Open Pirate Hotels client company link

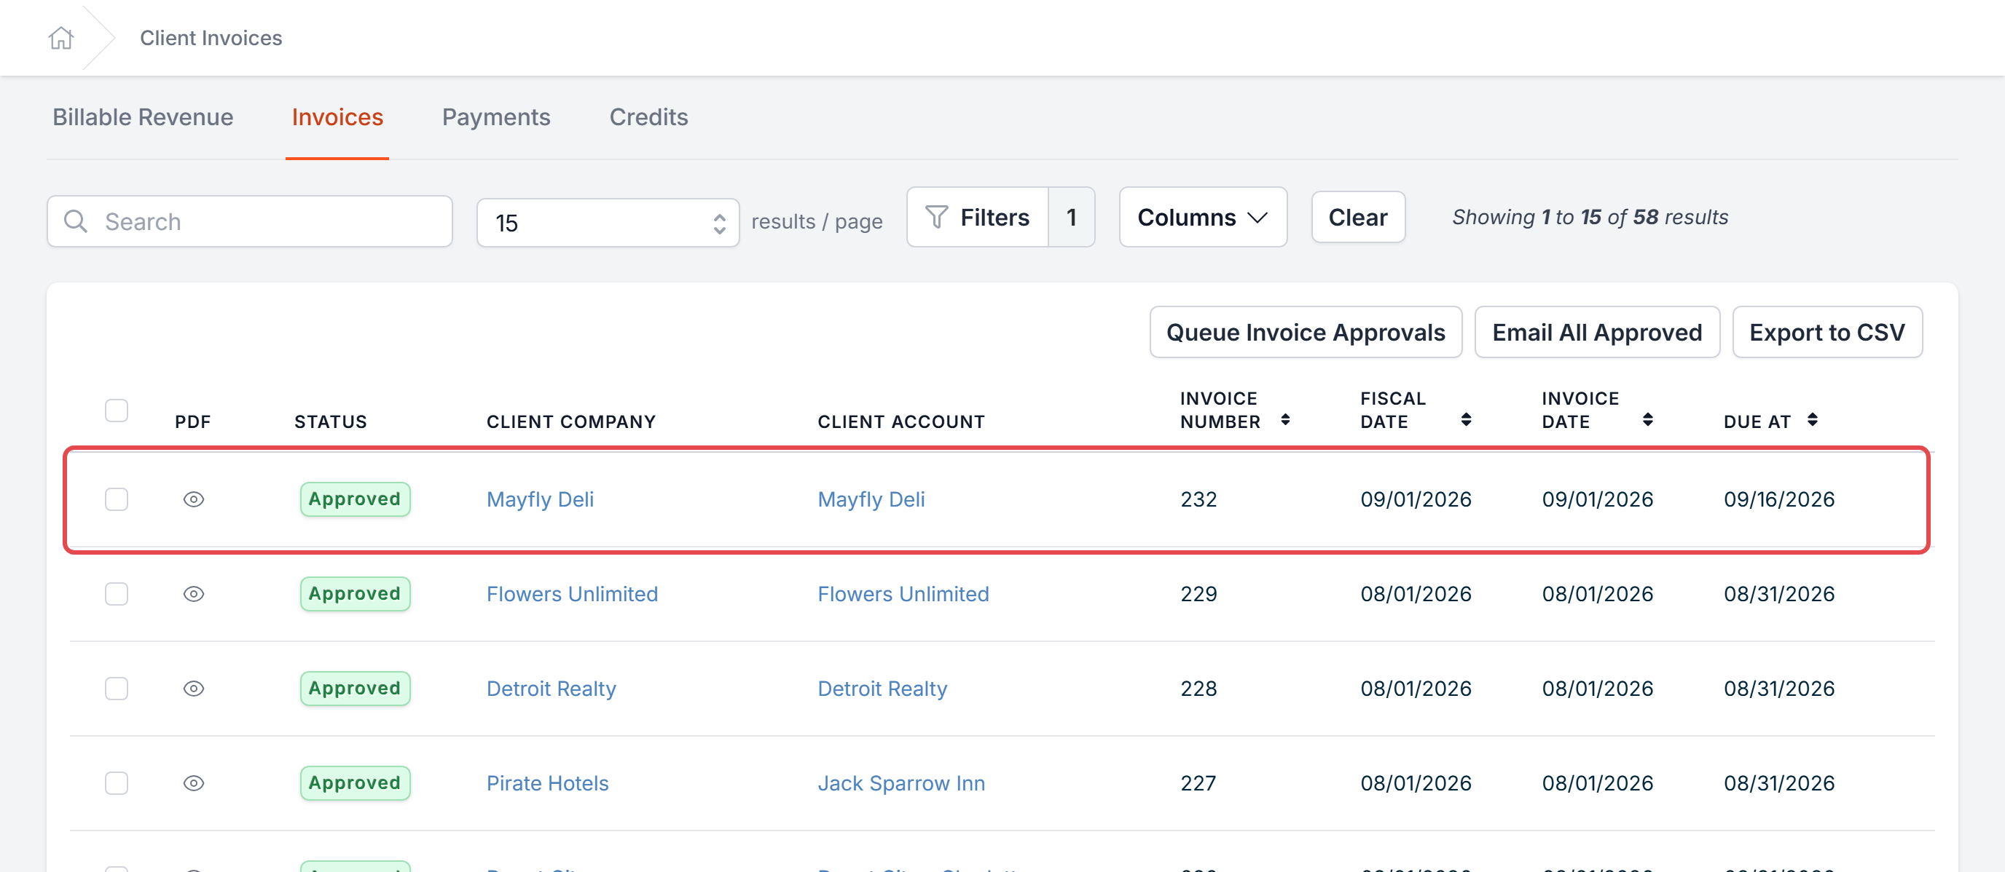click(x=547, y=783)
